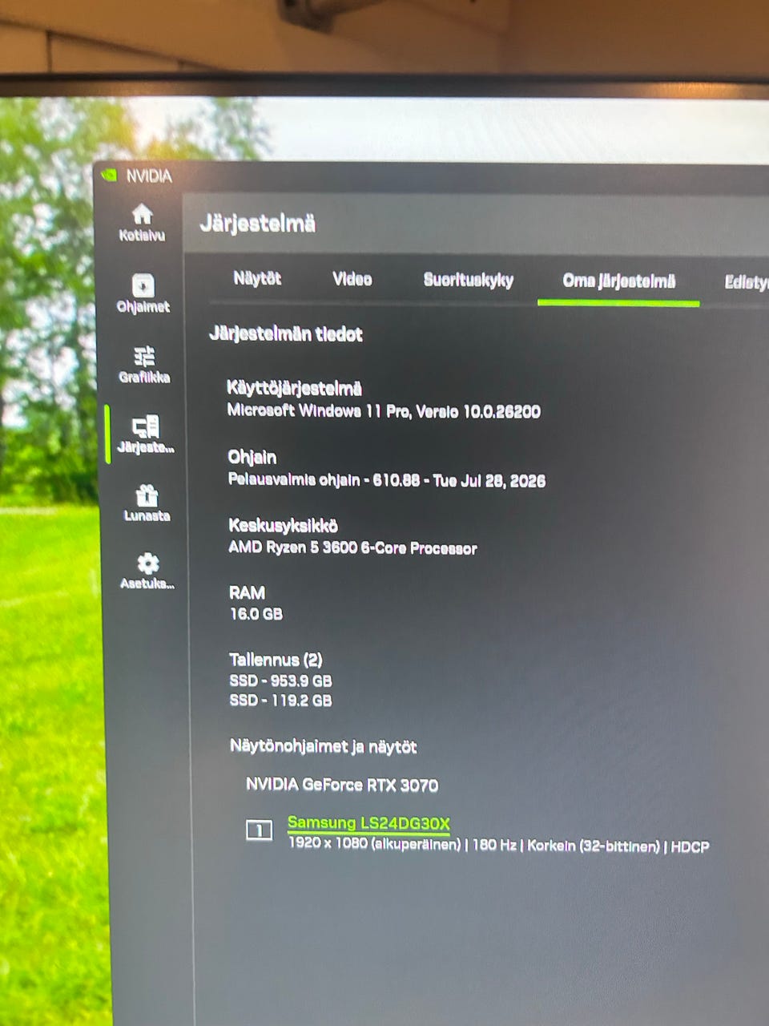The image size is (769, 1026).
Task: Open the Samsung LS24DG30X link
Action: 368,823
